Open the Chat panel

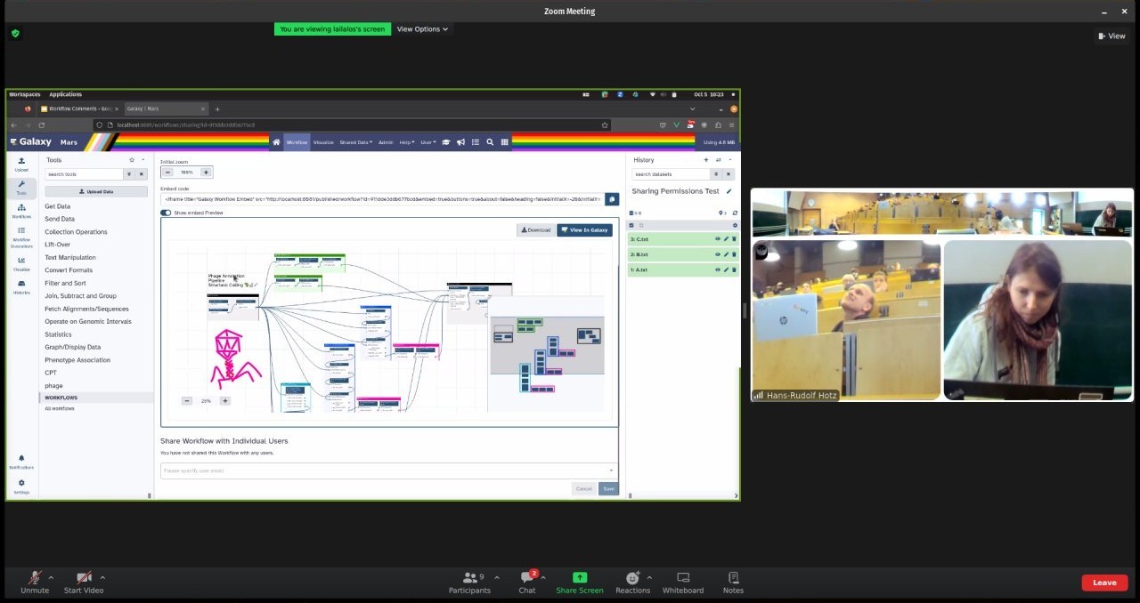527,578
